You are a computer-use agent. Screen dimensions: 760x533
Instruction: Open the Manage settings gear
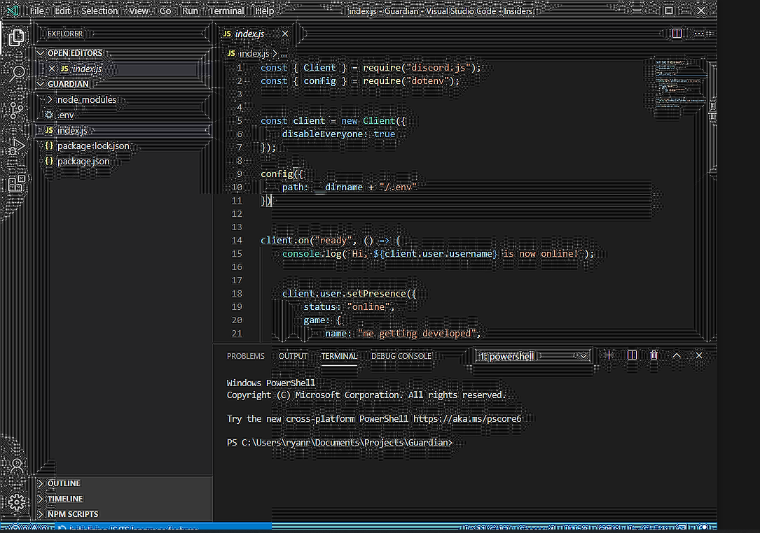pyautogui.click(x=16, y=502)
